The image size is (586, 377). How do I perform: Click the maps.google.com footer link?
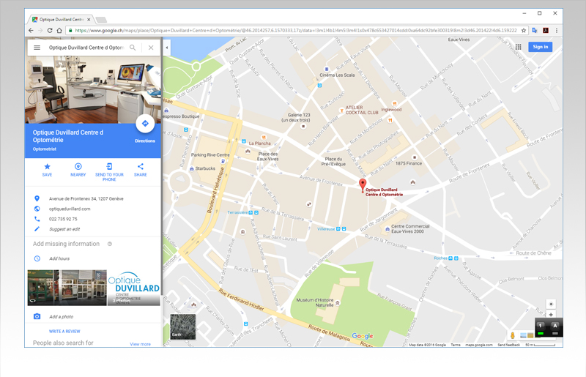coord(479,345)
